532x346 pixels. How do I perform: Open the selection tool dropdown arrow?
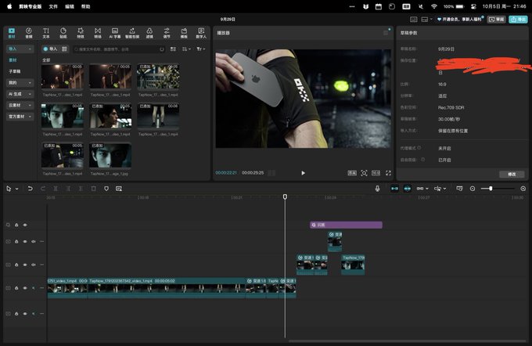(x=16, y=189)
